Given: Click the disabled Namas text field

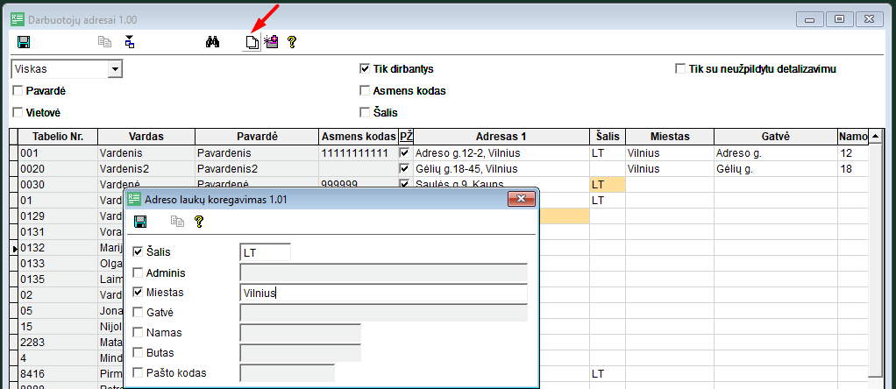Looking at the screenshot, I should tap(301, 333).
